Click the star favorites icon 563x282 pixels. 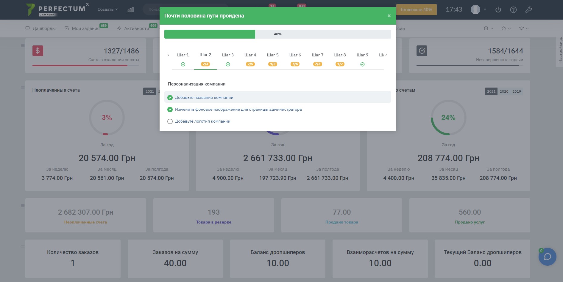[x=522, y=28]
